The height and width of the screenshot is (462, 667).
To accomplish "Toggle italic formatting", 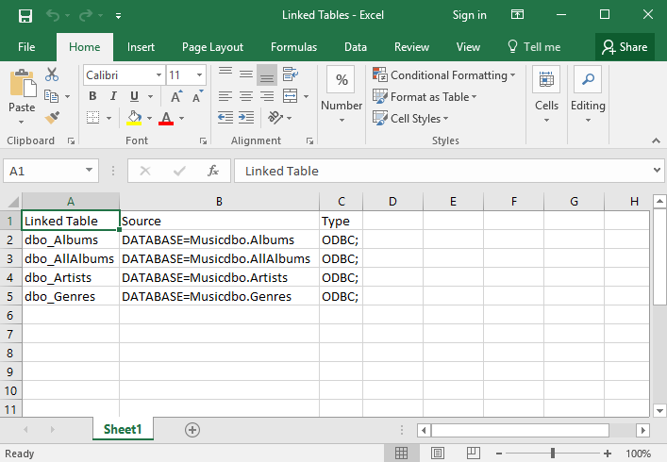I will pos(113,96).
